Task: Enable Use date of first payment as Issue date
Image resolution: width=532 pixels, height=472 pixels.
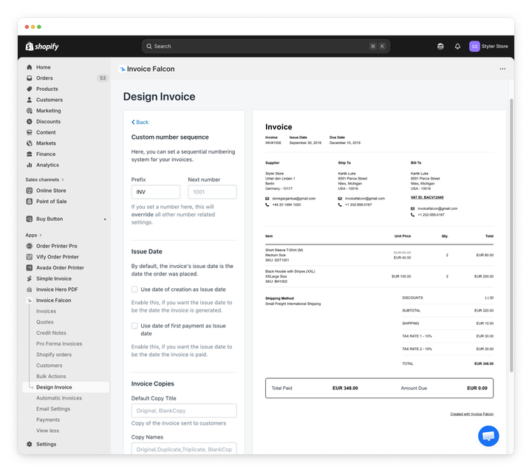Action: coord(134,326)
